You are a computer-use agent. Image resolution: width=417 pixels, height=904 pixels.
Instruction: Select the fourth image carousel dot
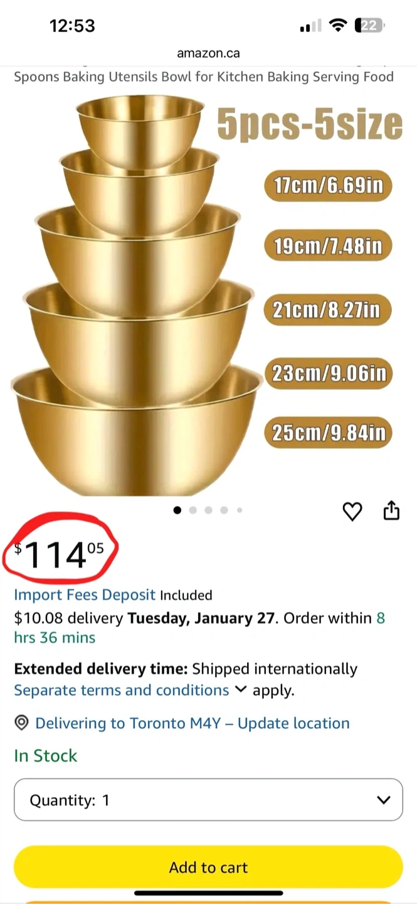(224, 510)
